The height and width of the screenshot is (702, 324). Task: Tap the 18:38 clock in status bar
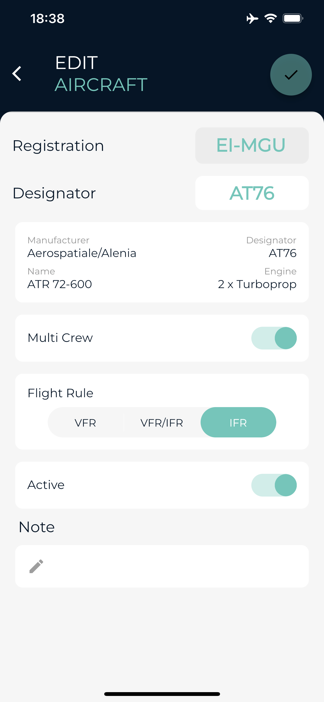pos(47,18)
